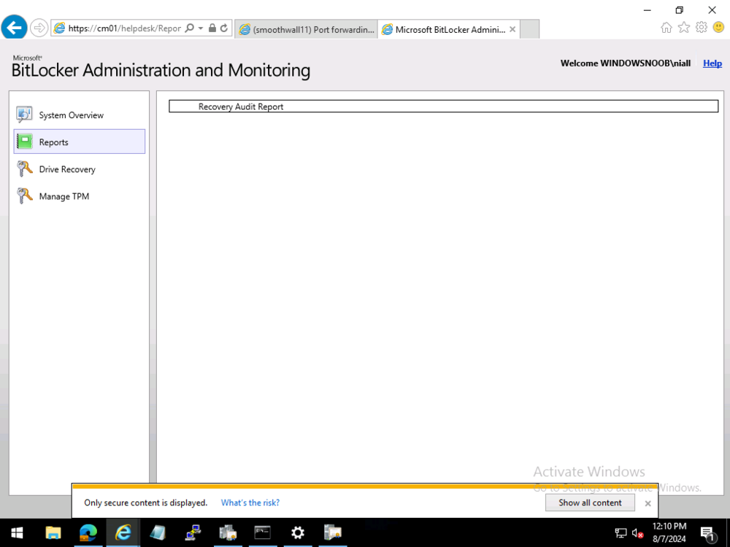The image size is (730, 547).
Task: Open Settings gear on the taskbar
Action: click(x=298, y=532)
